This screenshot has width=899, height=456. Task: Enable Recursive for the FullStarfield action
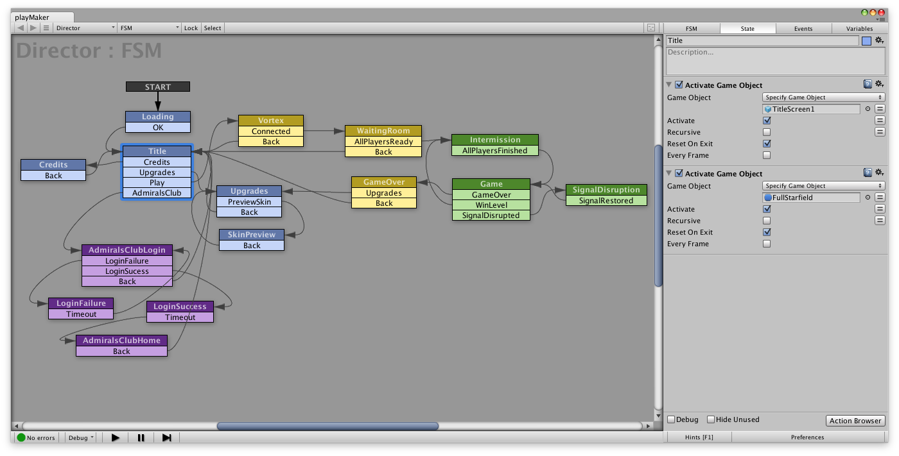click(767, 221)
